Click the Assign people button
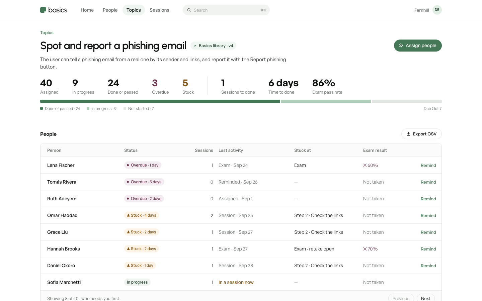Image resolution: width=482 pixels, height=301 pixels. click(418, 45)
